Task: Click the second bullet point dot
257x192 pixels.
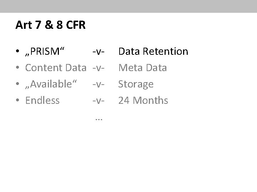Action: point(18,68)
